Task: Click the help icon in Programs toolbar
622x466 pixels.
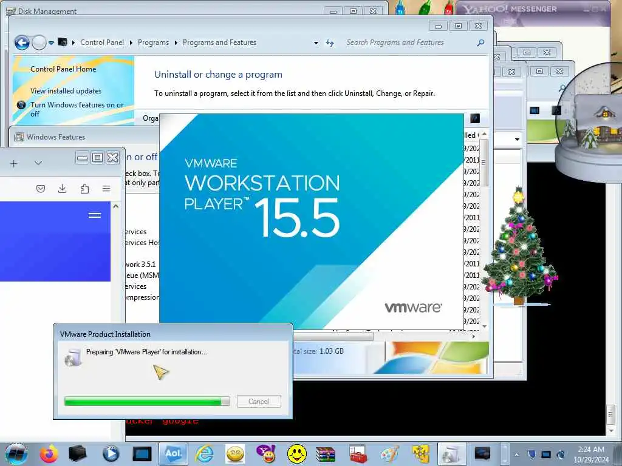Action: click(475, 118)
